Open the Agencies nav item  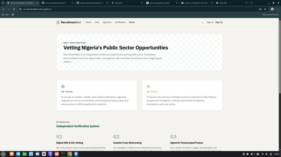[x=107, y=22]
